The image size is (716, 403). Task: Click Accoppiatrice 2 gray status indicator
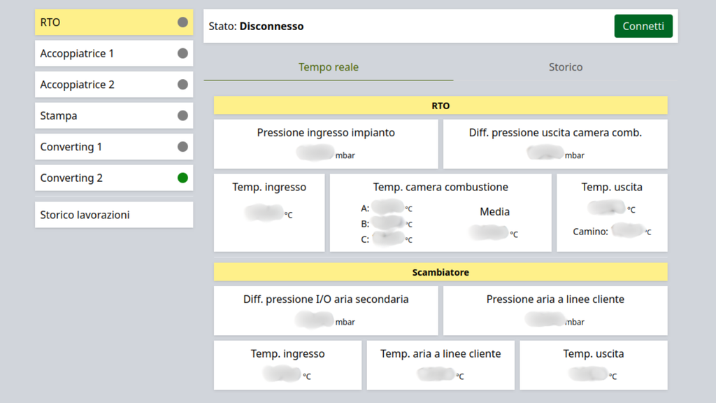coord(182,85)
